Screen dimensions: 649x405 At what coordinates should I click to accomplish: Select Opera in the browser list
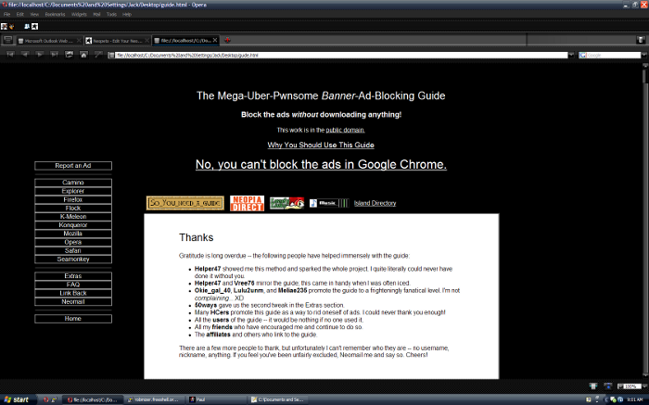click(x=73, y=242)
